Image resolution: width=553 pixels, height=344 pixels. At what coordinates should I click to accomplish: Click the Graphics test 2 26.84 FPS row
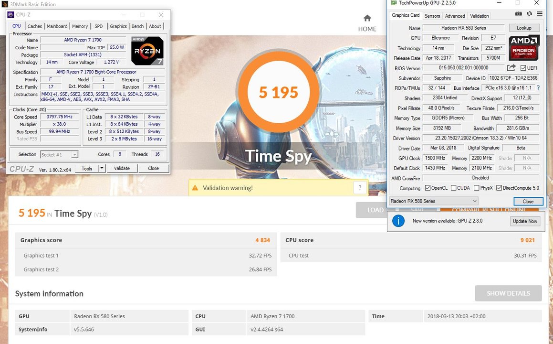click(x=146, y=269)
